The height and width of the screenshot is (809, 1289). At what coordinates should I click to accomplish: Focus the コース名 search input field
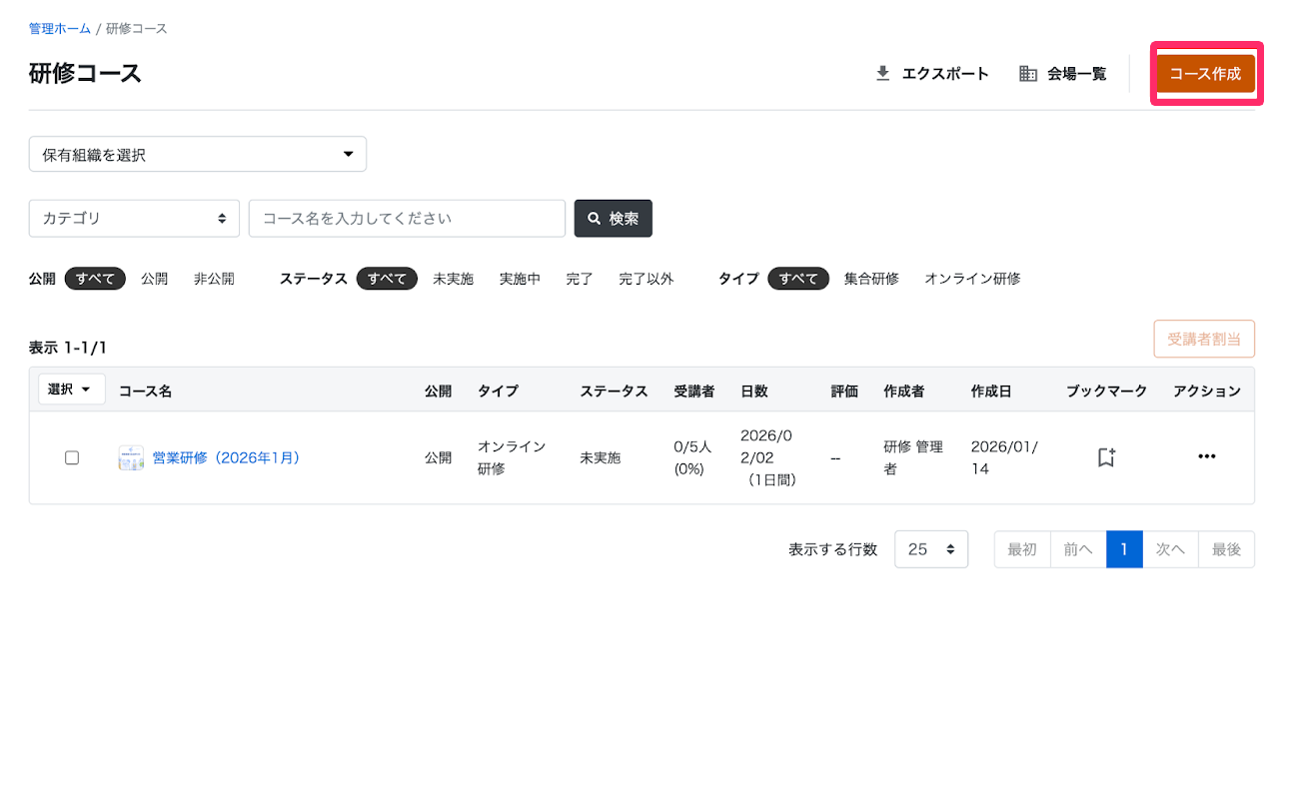point(407,218)
